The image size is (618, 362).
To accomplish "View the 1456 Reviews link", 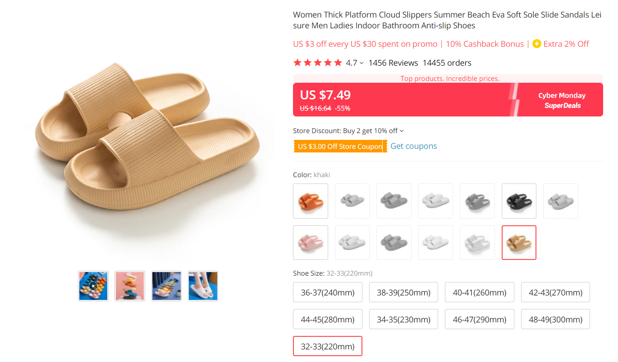I will (393, 63).
